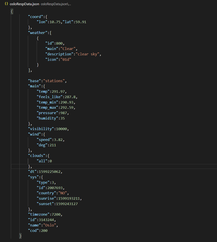Click the dt value 1599225062
The image size is (217, 242).
click(x=50, y=172)
